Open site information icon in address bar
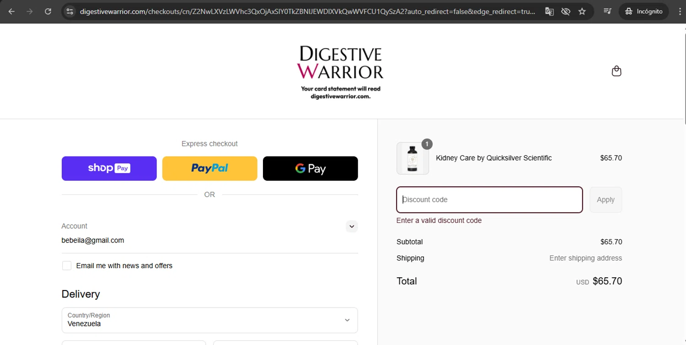The width and height of the screenshot is (686, 345). (70, 11)
